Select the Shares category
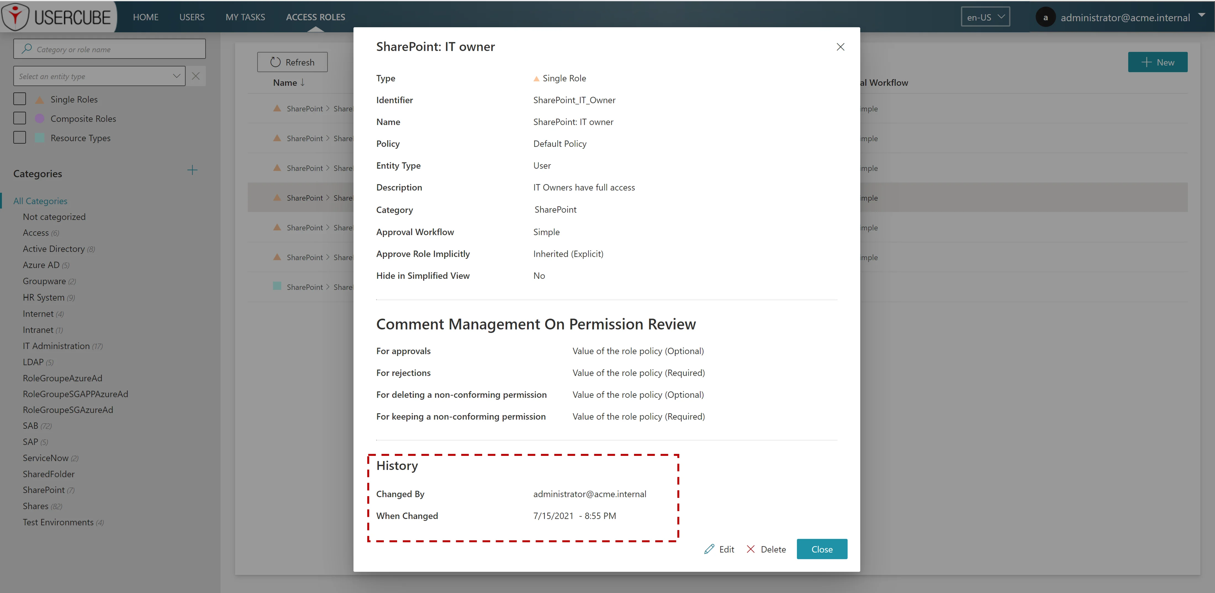 tap(43, 506)
